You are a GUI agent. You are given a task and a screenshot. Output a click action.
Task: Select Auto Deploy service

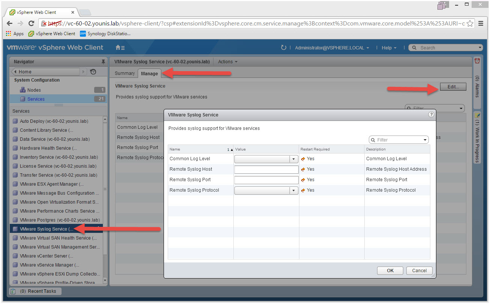[x=56, y=121]
